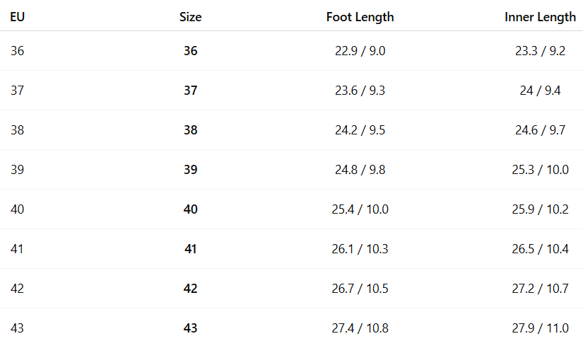
Task: Click foot length 22.9 / 9.0
Action: 360,51
